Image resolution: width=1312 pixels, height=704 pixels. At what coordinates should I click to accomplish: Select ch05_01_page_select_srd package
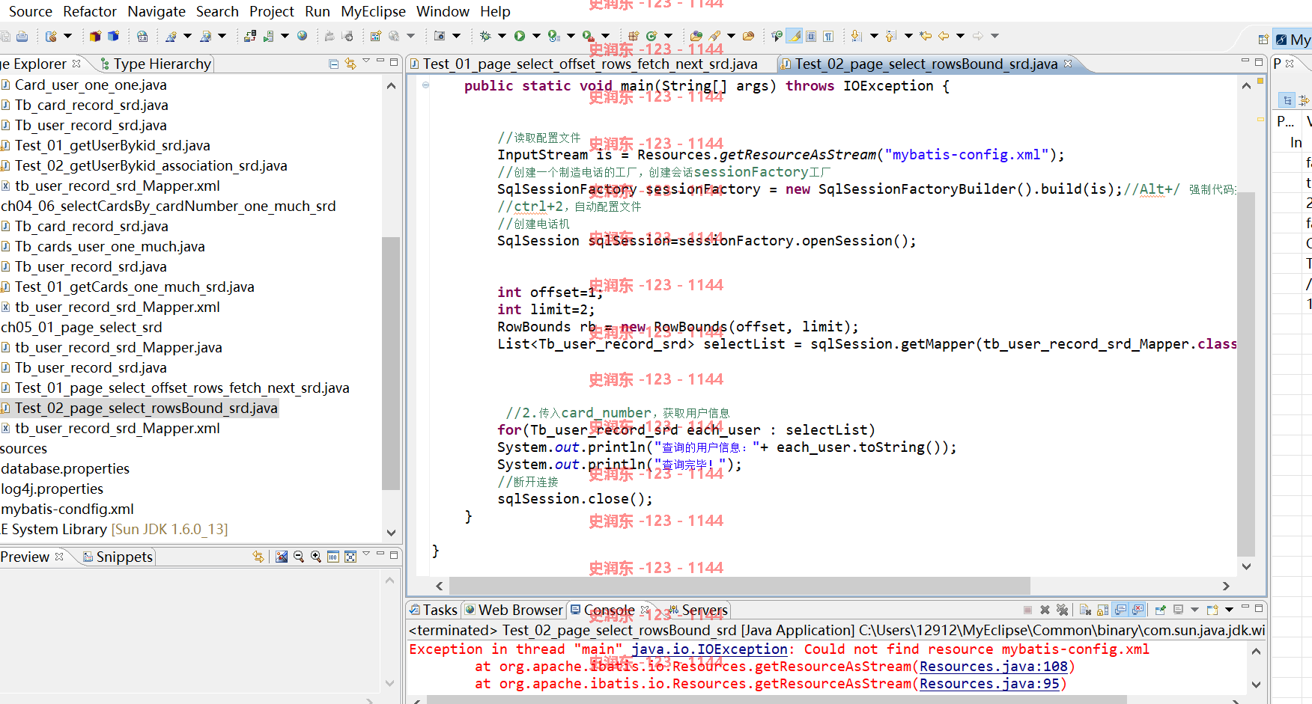pos(81,327)
